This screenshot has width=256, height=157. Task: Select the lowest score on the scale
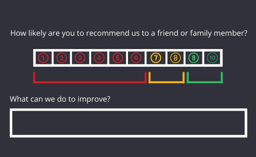point(43,58)
